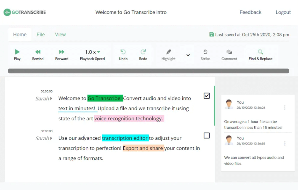
Task: Click the audio progress bar
Action: pyautogui.click(x=149, y=71)
